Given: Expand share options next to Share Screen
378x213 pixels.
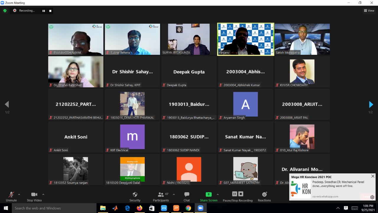Looking at the screenshot, I should [x=218, y=194].
